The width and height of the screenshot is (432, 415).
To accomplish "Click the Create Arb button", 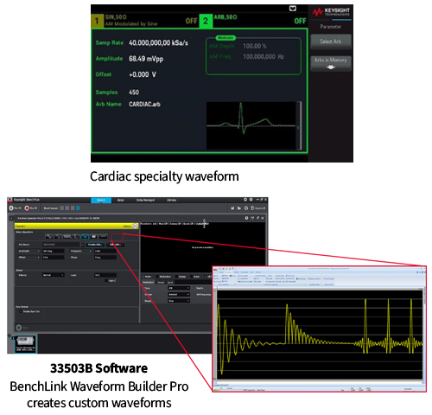I will pos(95,245).
